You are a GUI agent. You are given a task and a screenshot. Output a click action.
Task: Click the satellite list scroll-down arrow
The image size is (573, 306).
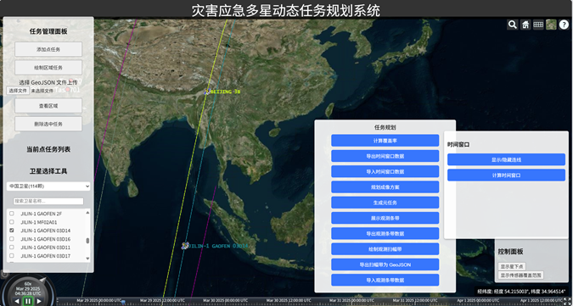(87, 259)
